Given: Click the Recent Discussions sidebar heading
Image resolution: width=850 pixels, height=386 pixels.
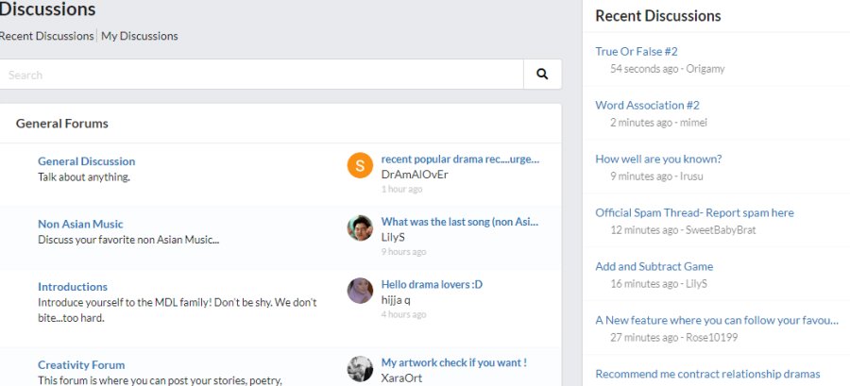Looking at the screenshot, I should 658,16.
